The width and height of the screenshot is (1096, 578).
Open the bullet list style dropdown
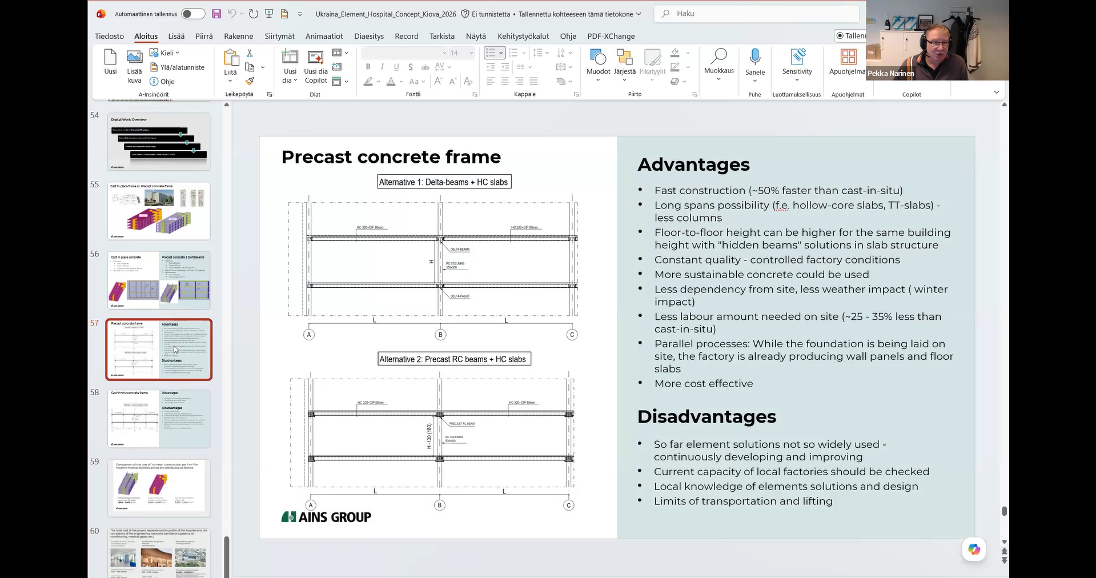[501, 53]
